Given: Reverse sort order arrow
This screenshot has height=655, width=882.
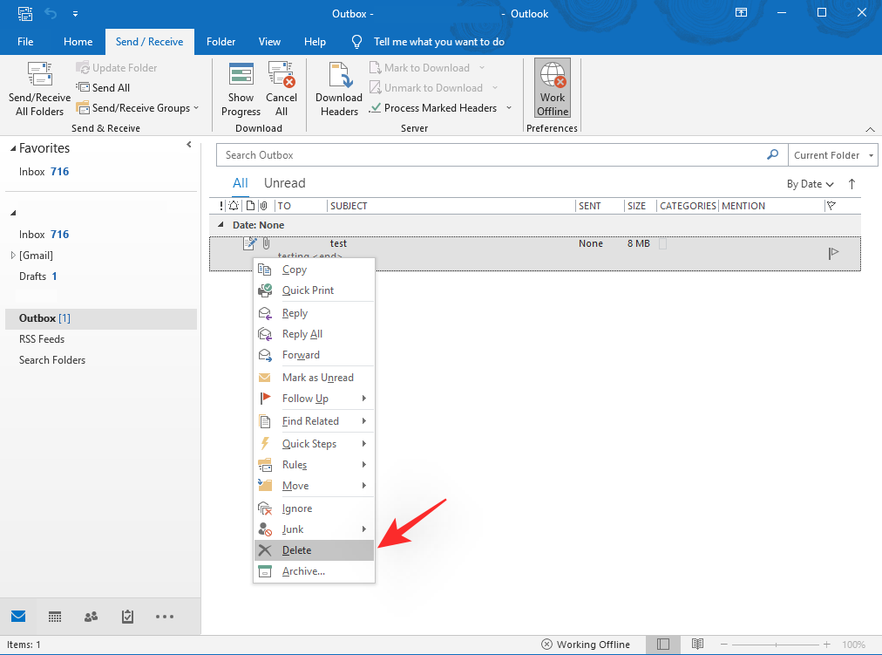Looking at the screenshot, I should 851,184.
